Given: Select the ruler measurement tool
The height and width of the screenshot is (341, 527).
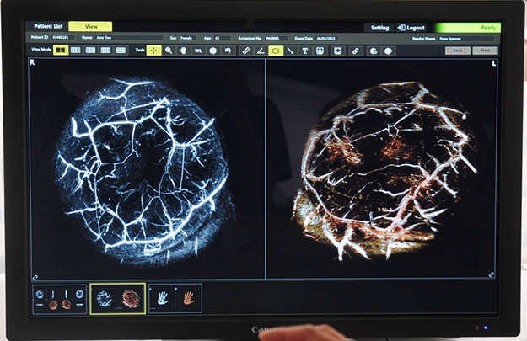Looking at the screenshot, I should pos(246,51).
